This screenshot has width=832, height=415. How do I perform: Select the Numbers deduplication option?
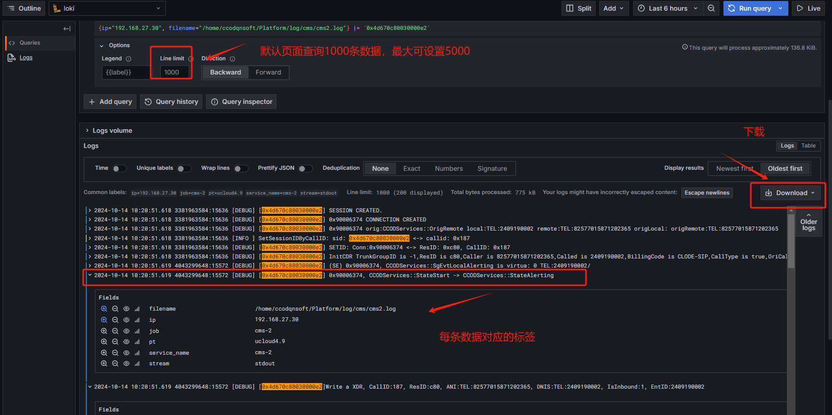(449, 169)
